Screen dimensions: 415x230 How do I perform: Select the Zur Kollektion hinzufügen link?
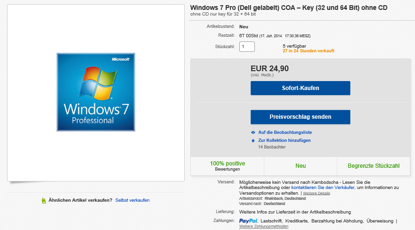click(x=284, y=140)
